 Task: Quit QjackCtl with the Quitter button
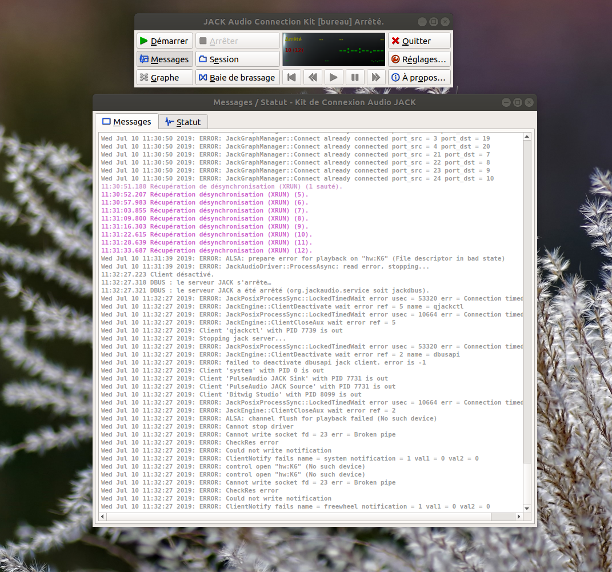419,41
